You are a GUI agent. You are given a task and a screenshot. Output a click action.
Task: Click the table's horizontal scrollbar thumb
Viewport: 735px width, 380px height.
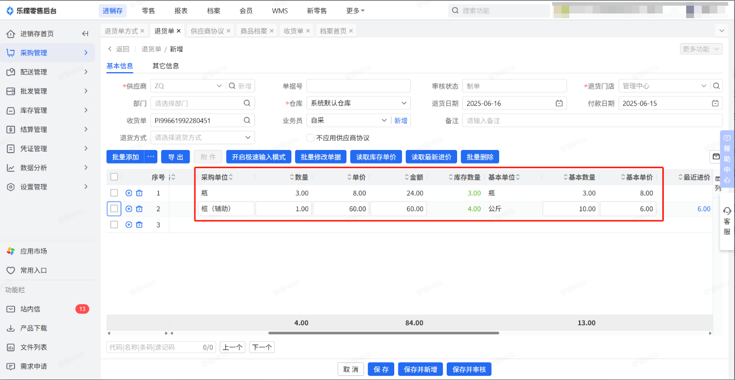(383, 333)
